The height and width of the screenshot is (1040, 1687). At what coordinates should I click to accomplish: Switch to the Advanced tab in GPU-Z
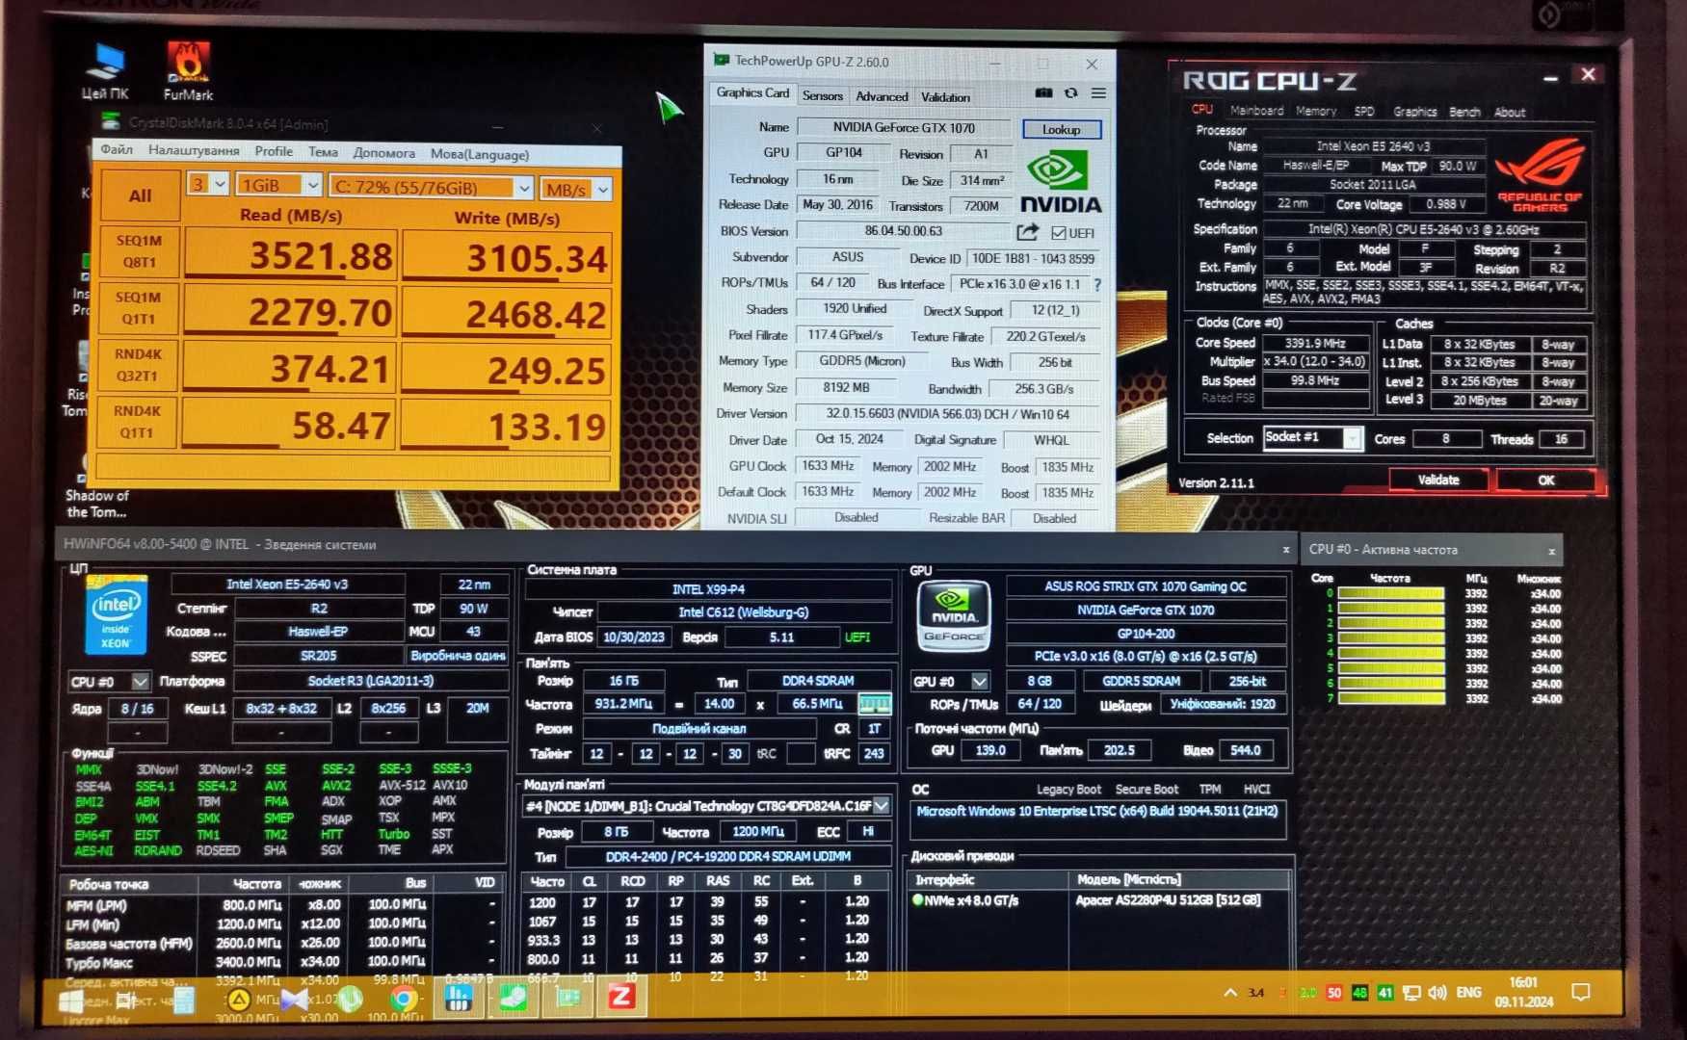pos(882,96)
